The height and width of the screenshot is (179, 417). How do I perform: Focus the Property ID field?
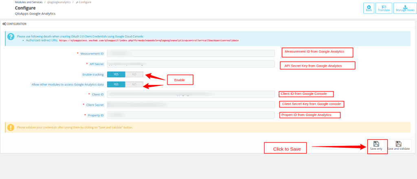pos(191,115)
